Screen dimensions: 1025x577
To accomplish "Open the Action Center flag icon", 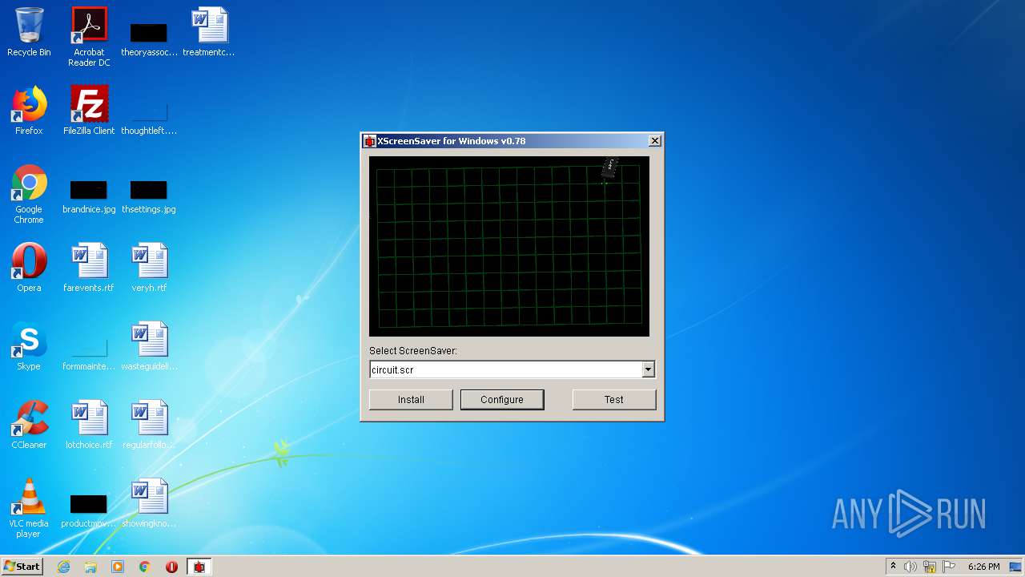I will point(949,567).
